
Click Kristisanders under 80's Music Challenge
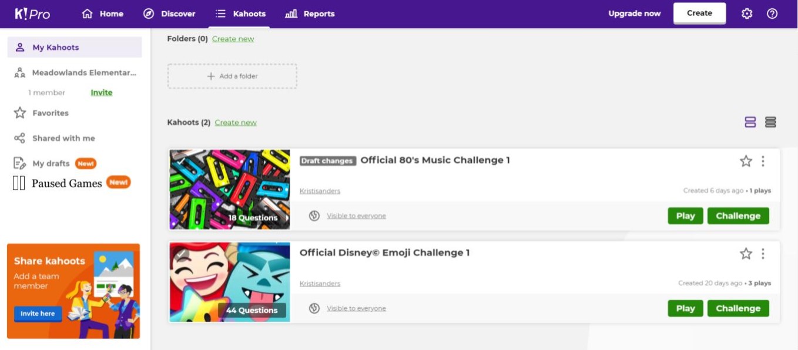pos(320,191)
